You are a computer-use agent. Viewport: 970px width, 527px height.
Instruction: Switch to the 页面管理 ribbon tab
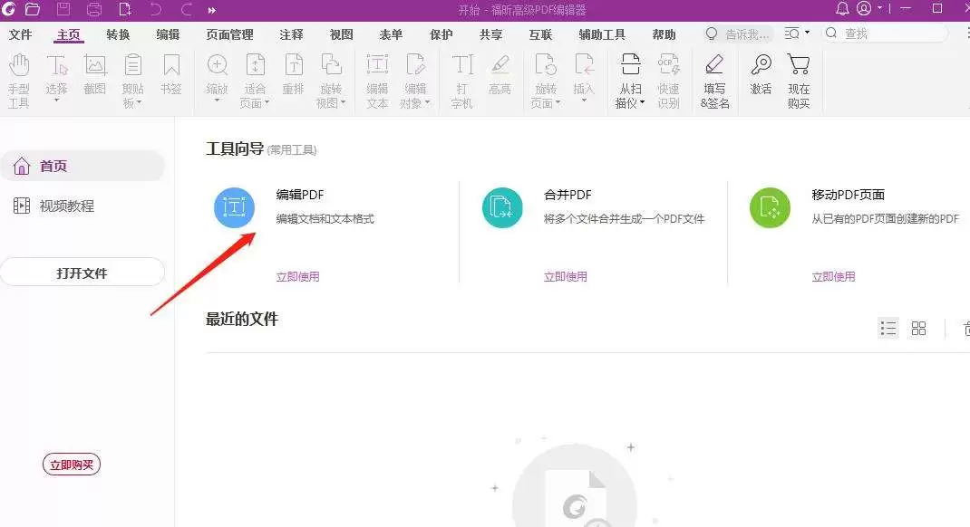tap(230, 34)
